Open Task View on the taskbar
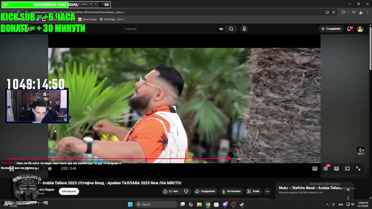The width and height of the screenshot is (372, 209). [182, 204]
